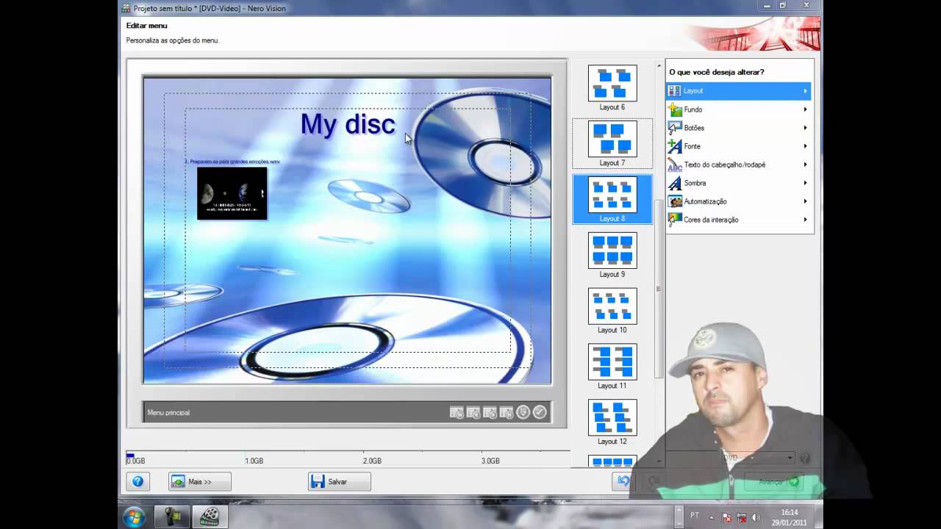Open the Automatização options entry

tap(738, 201)
